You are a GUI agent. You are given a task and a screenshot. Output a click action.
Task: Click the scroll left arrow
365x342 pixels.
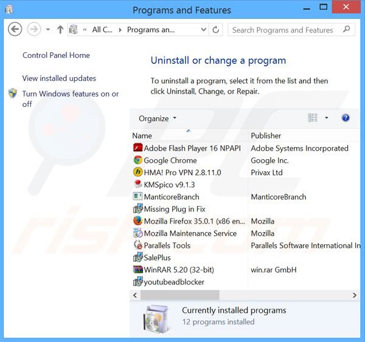[135, 295]
